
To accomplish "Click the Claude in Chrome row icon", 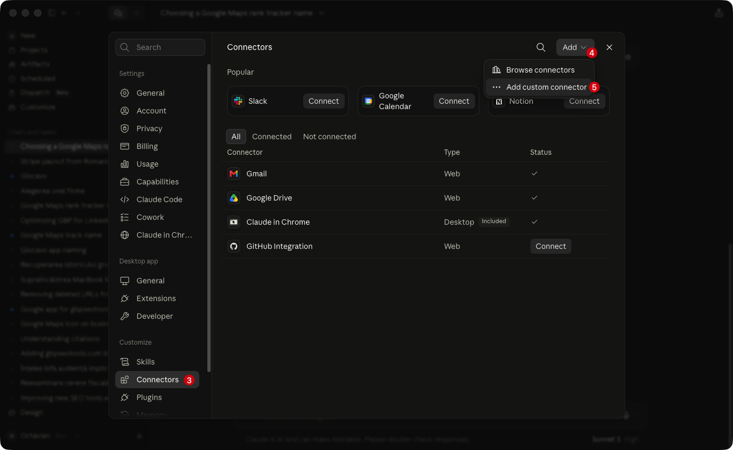I will 234,222.
